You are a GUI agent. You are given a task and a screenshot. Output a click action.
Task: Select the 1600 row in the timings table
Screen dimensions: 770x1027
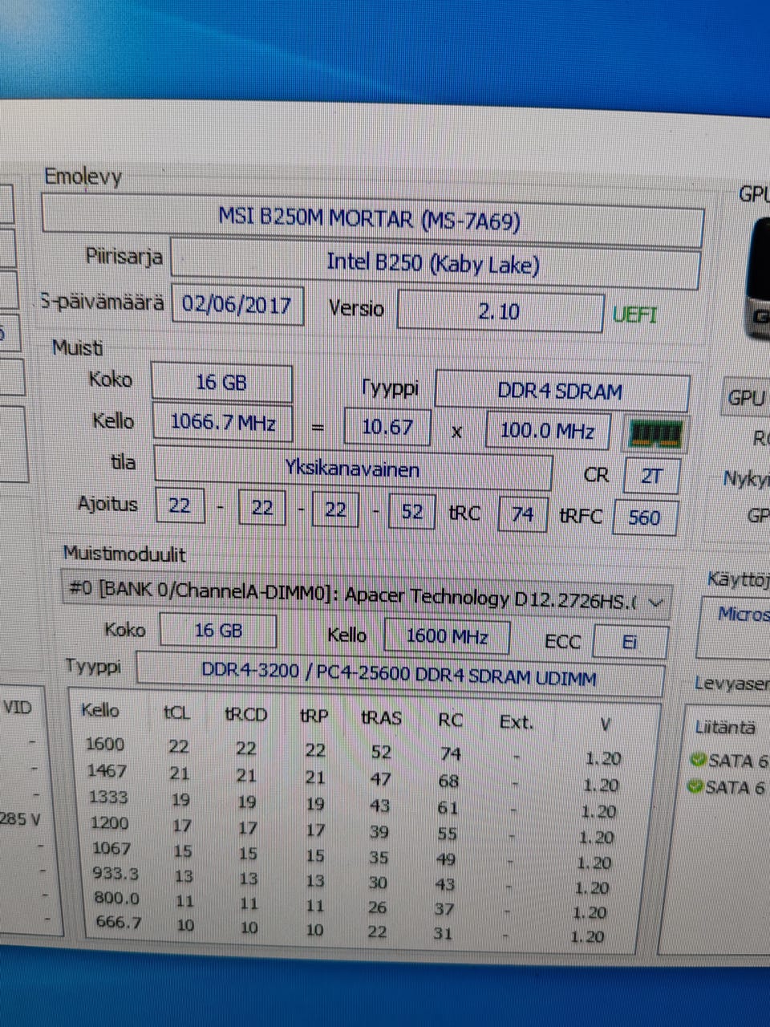353,751
